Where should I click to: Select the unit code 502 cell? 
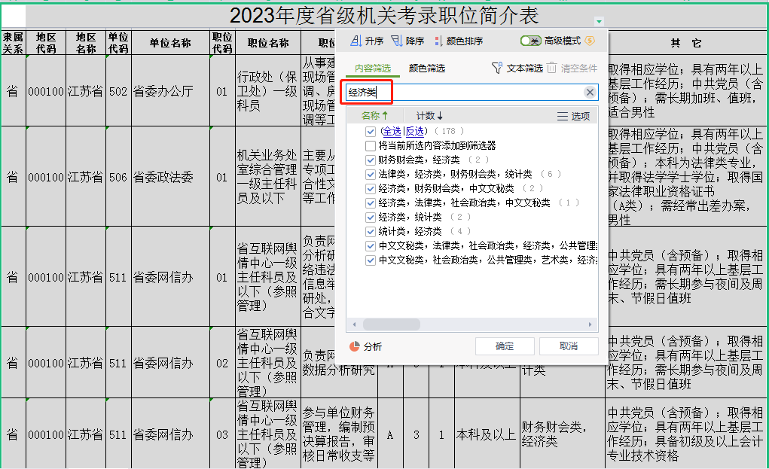click(x=118, y=91)
